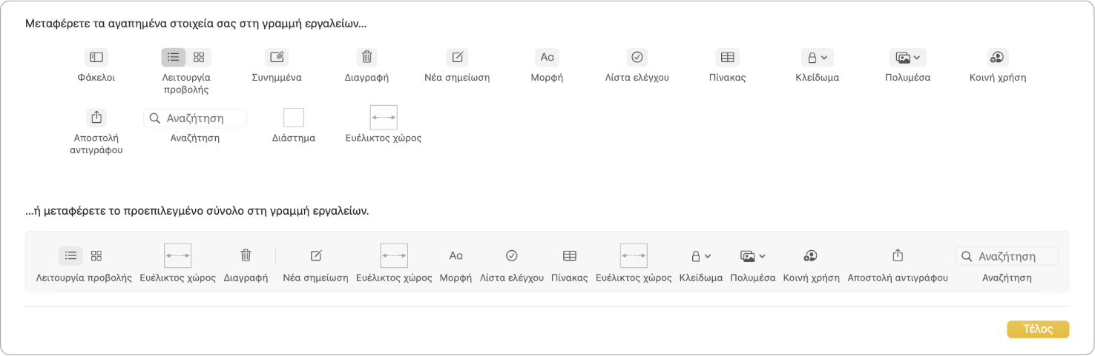Click the Νέα σημείωση compose icon in upper palette
The image size is (1095, 356).
point(457,57)
